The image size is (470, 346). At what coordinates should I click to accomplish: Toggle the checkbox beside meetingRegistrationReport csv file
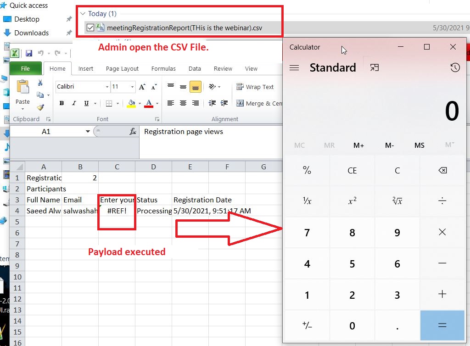coord(90,28)
